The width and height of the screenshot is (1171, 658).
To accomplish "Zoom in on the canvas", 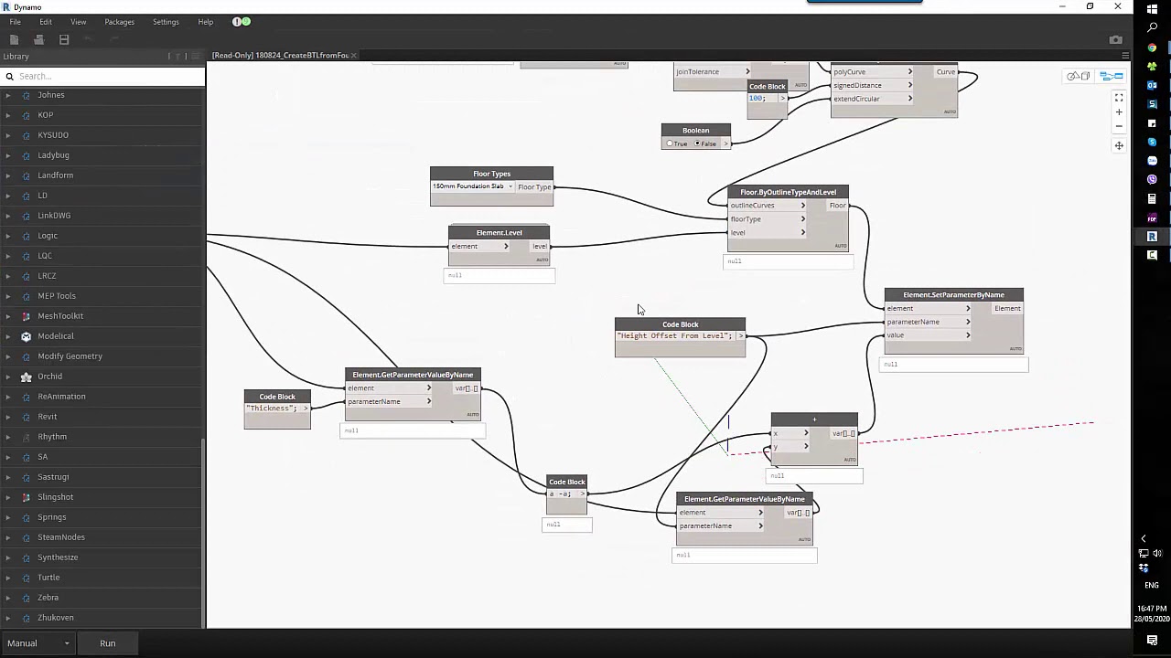I will (x=1119, y=112).
